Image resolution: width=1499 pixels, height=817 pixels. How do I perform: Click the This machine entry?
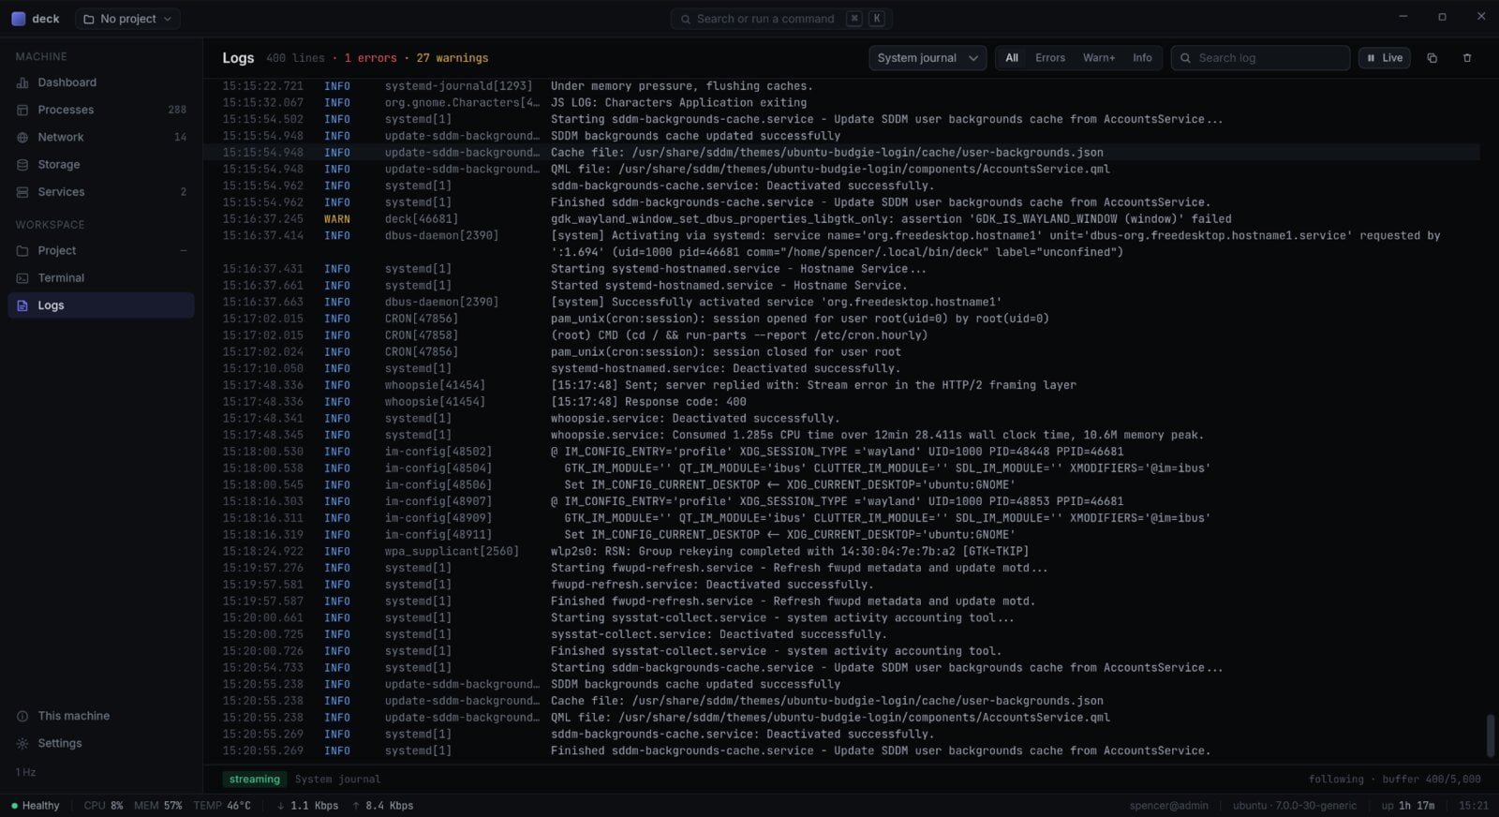tap(101, 716)
